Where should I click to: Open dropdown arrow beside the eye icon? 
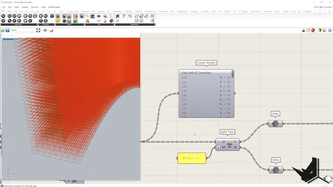click(48, 30)
